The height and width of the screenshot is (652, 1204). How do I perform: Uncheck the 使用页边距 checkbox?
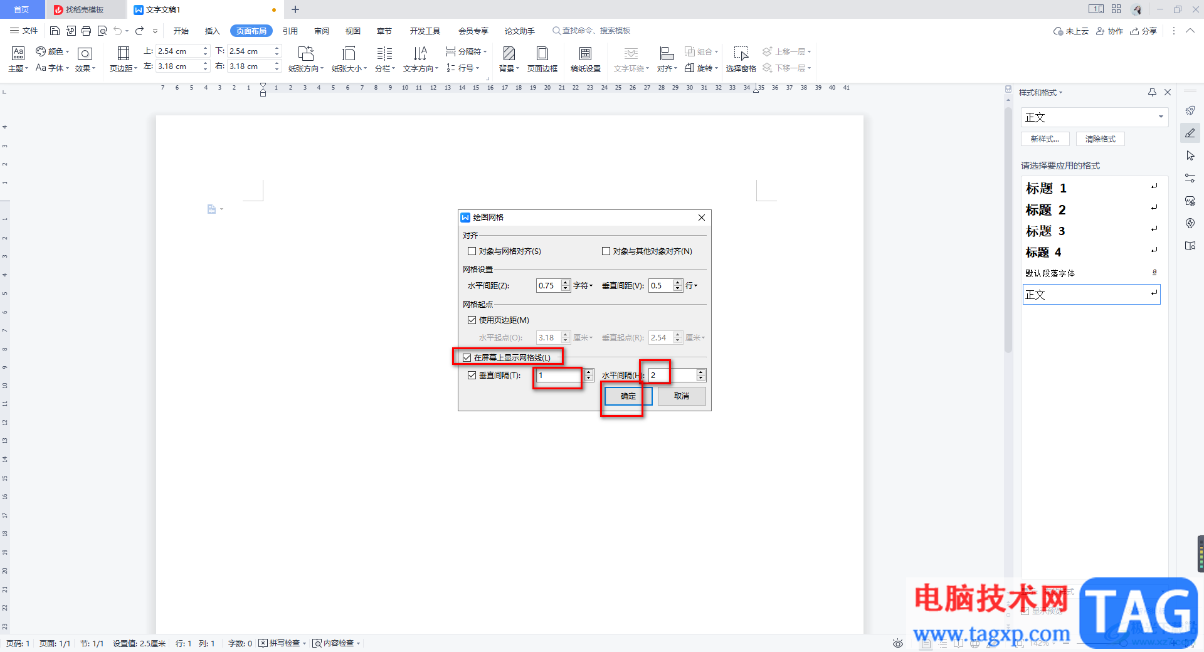472,320
